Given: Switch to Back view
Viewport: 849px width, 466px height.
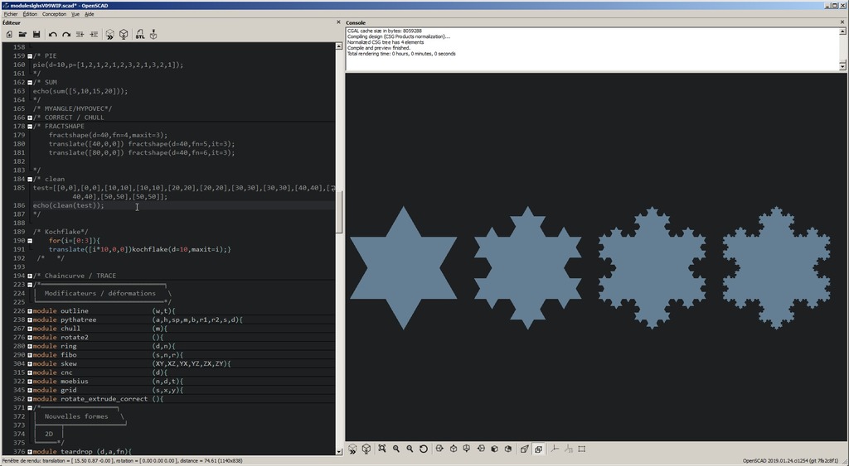Looking at the screenshot, I should click(x=508, y=449).
